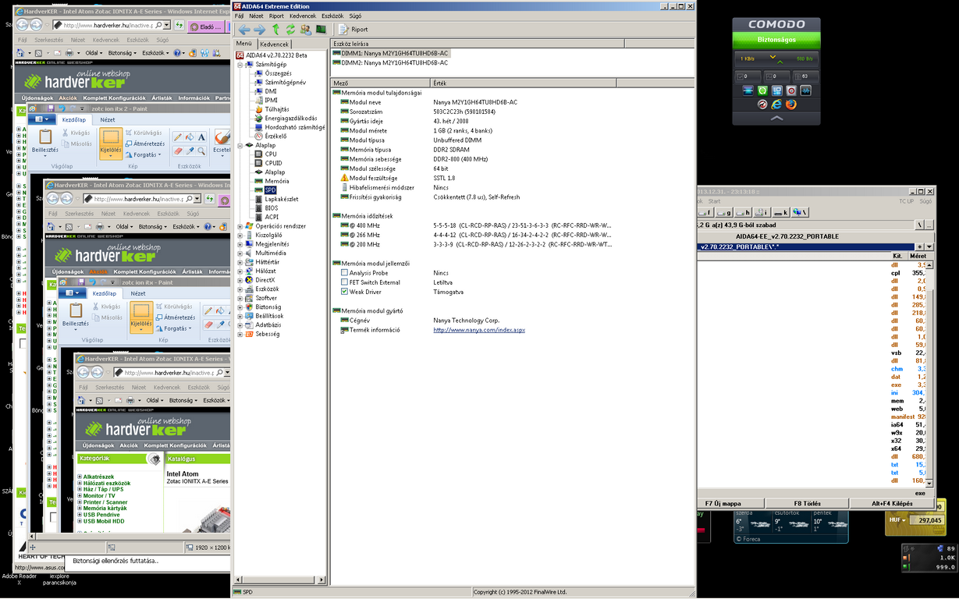
Task: Open iexplore parancsikonja desktop icon
Action: (59, 579)
